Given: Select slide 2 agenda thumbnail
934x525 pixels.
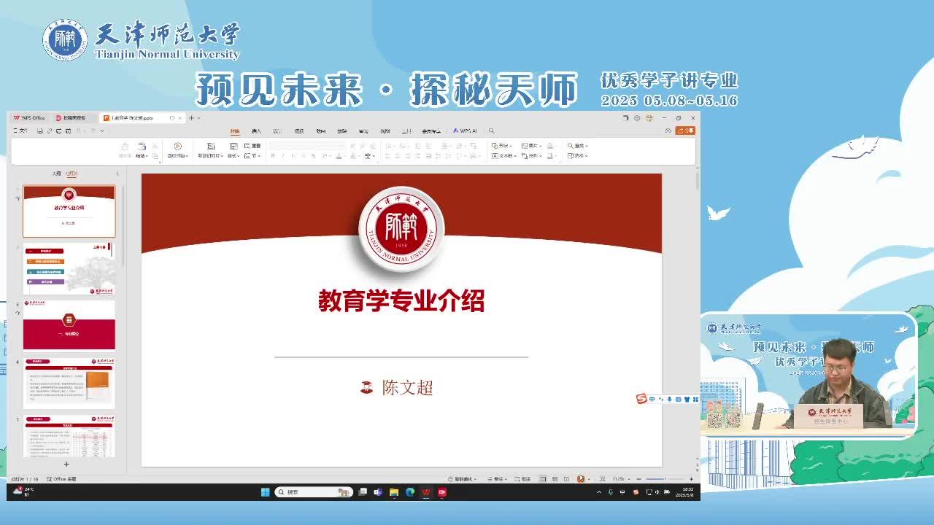Looking at the screenshot, I should [69, 268].
